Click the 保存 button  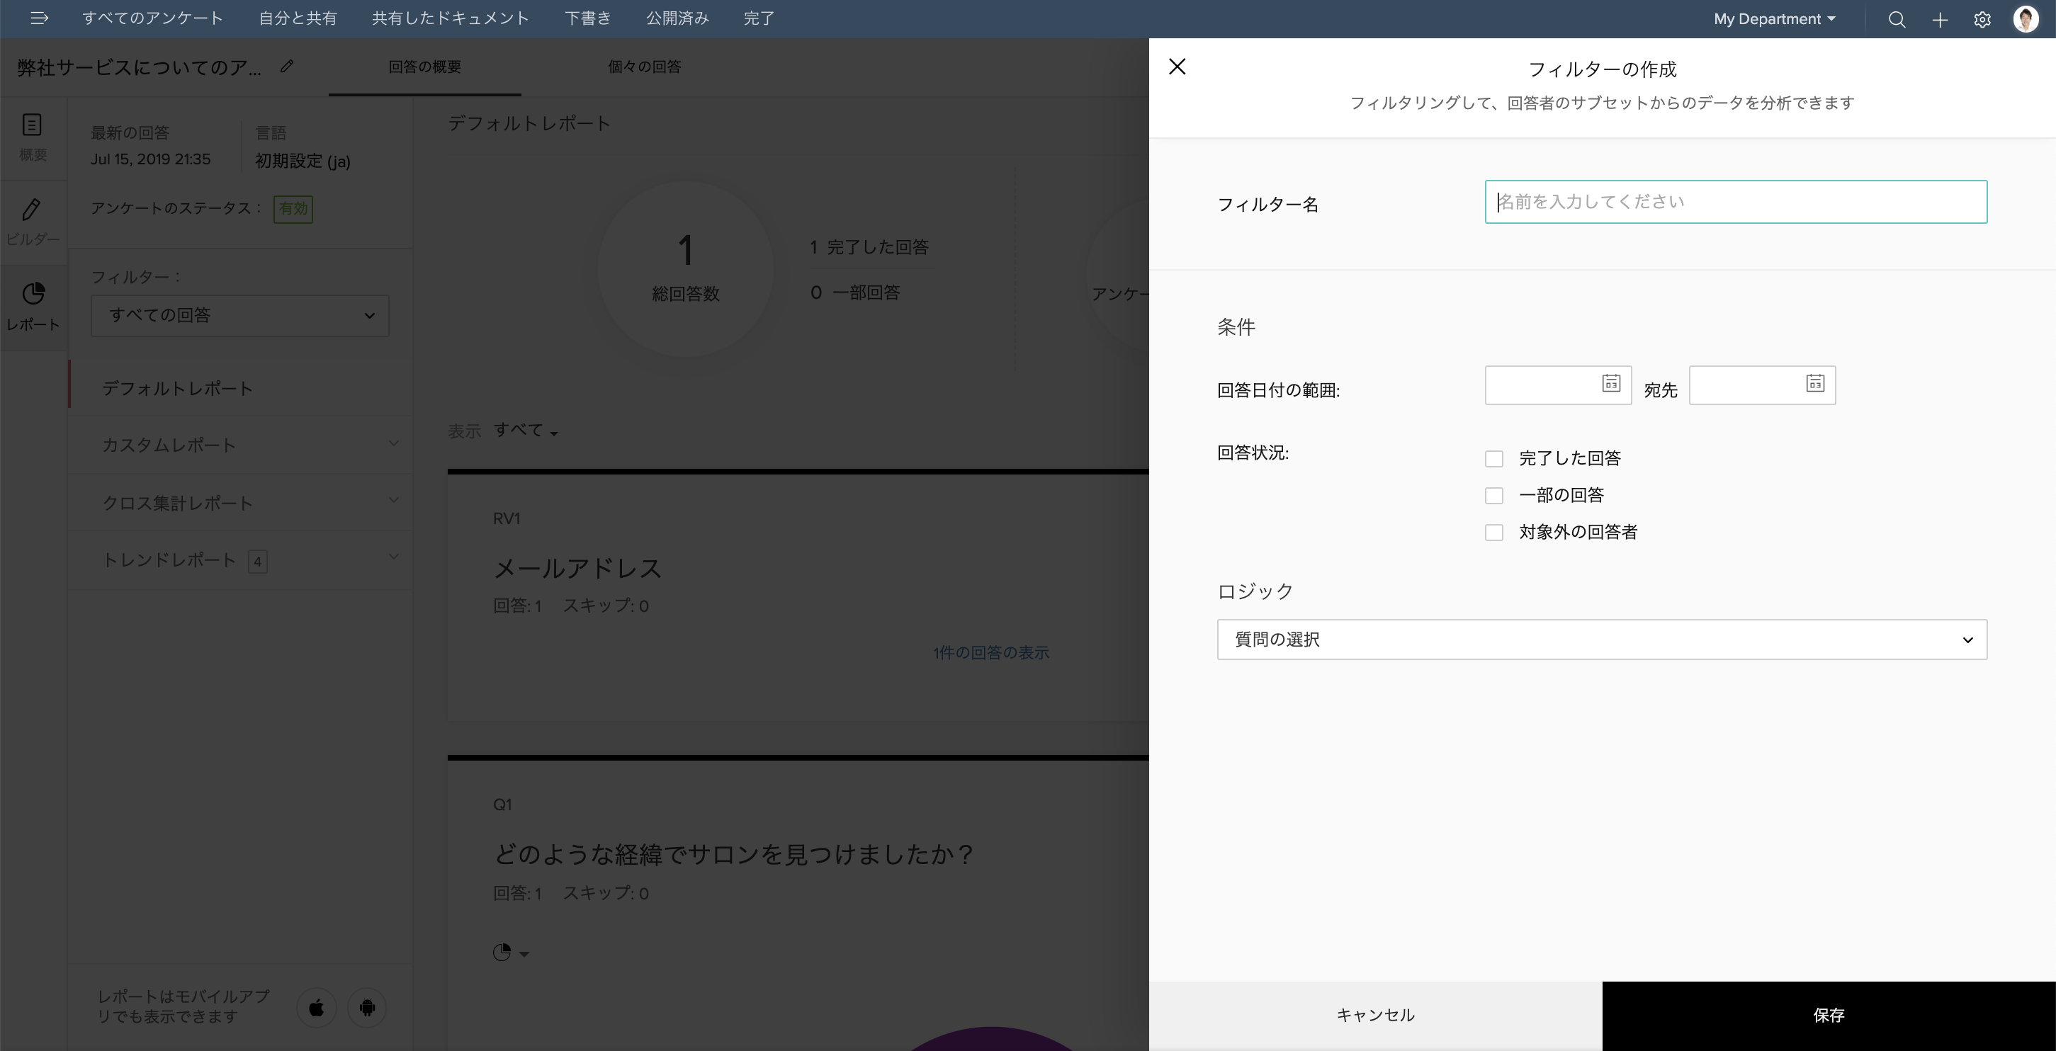[x=1829, y=1015]
